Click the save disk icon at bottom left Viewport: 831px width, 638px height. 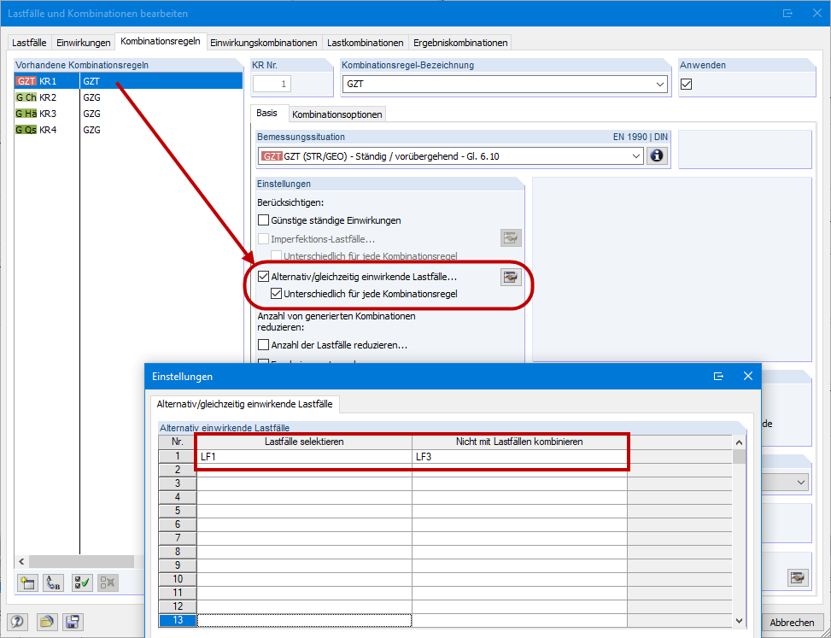(73, 622)
